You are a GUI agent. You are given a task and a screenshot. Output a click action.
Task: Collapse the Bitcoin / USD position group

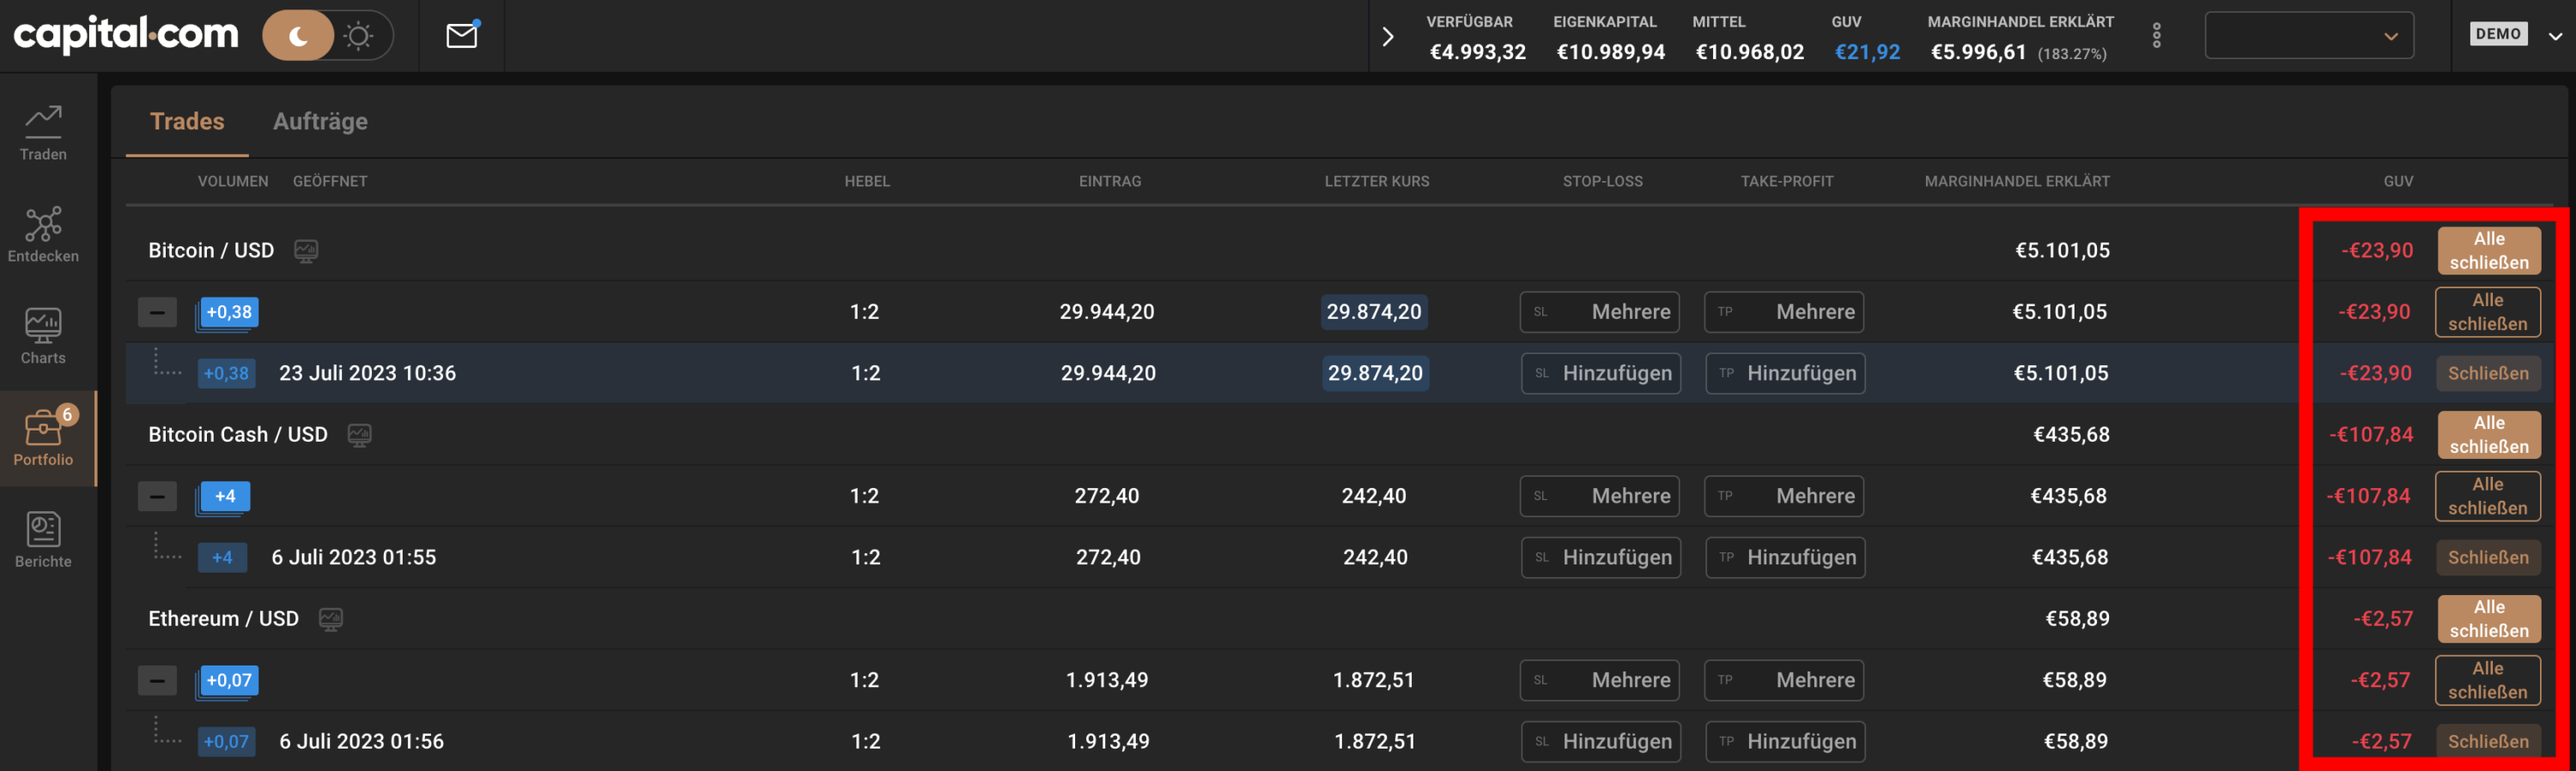click(x=157, y=311)
